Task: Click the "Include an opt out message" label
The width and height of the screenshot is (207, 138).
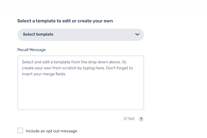Action: [x=51, y=131]
